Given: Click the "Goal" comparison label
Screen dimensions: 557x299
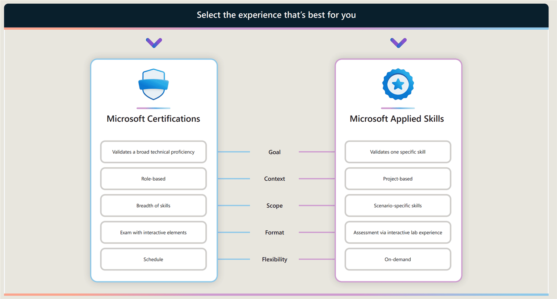Looking at the screenshot, I should (x=274, y=152).
